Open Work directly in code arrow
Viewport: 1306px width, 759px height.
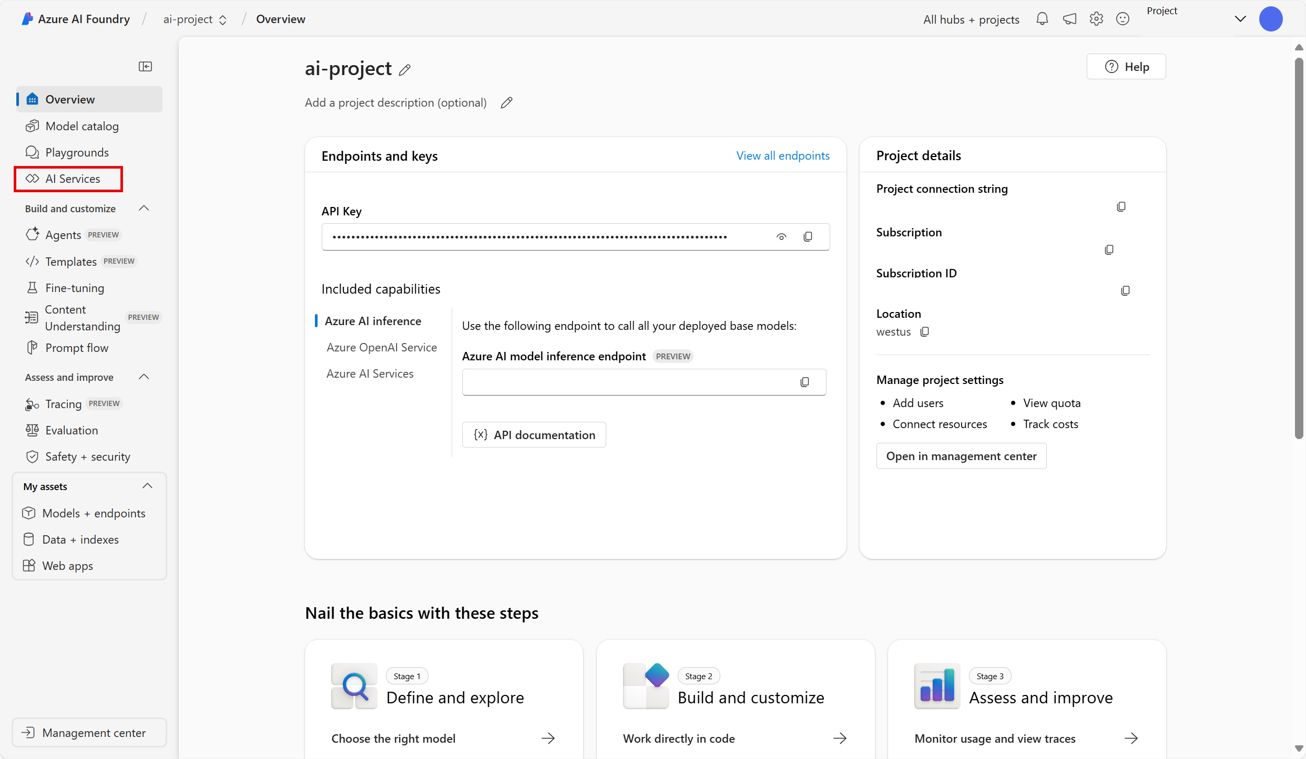(x=840, y=738)
